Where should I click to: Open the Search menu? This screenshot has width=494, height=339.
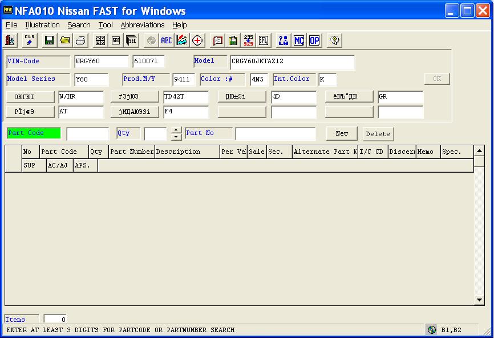79,25
